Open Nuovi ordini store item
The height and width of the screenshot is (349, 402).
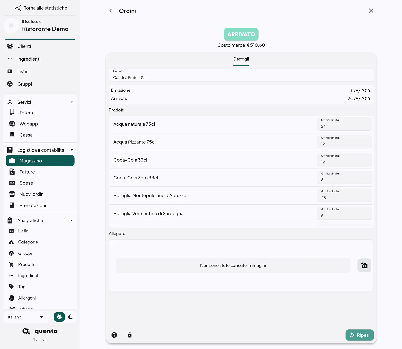(40, 194)
